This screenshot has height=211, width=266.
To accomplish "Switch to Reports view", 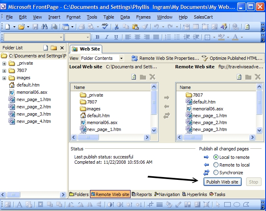I will 142,194.
